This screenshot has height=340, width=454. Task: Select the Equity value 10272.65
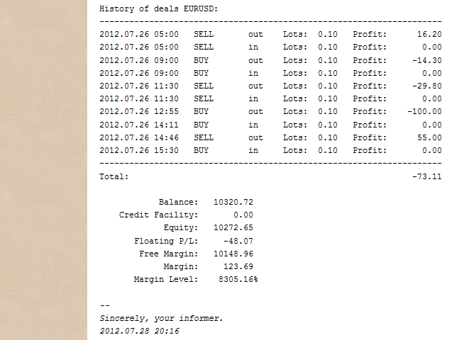pyautogui.click(x=233, y=228)
